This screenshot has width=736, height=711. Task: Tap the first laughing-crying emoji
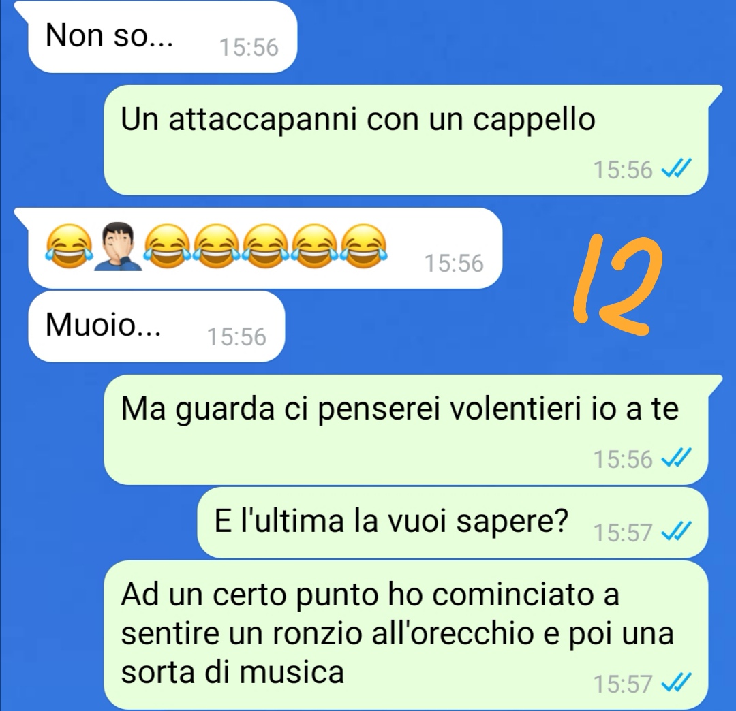coord(69,247)
